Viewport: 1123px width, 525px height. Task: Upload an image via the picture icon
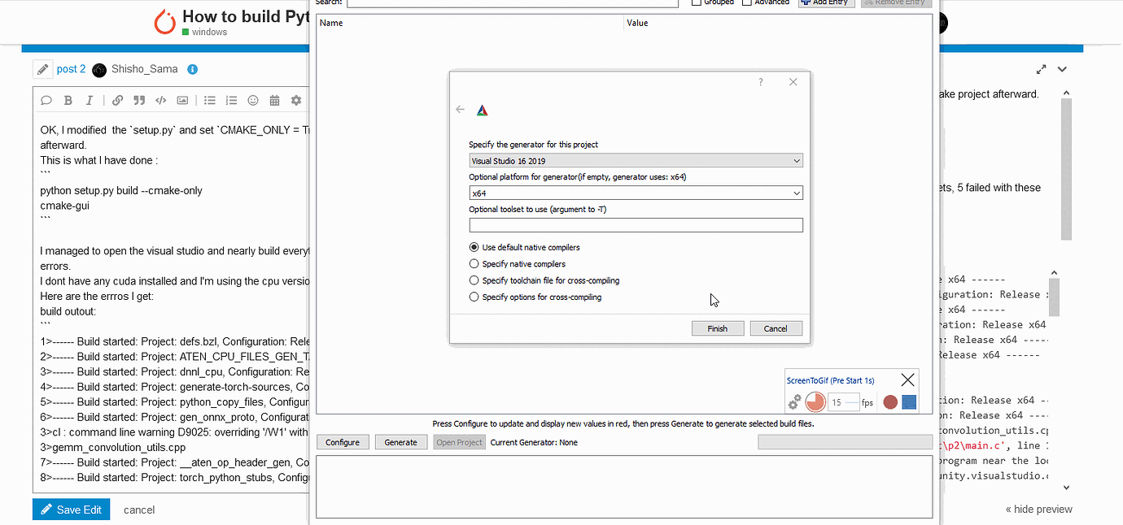(x=182, y=101)
